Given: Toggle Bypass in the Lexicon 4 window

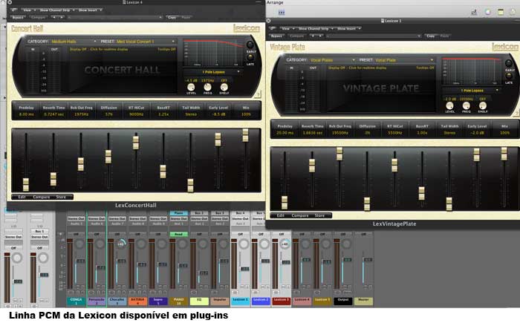Looking at the screenshot, I should pyautogui.click(x=18, y=17).
